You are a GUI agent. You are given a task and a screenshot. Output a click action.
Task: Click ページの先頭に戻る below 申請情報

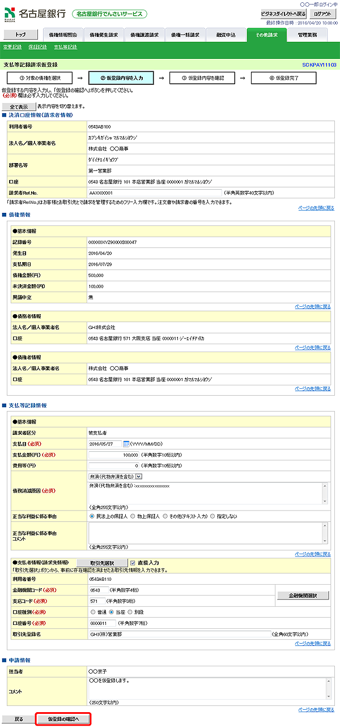click(316, 709)
